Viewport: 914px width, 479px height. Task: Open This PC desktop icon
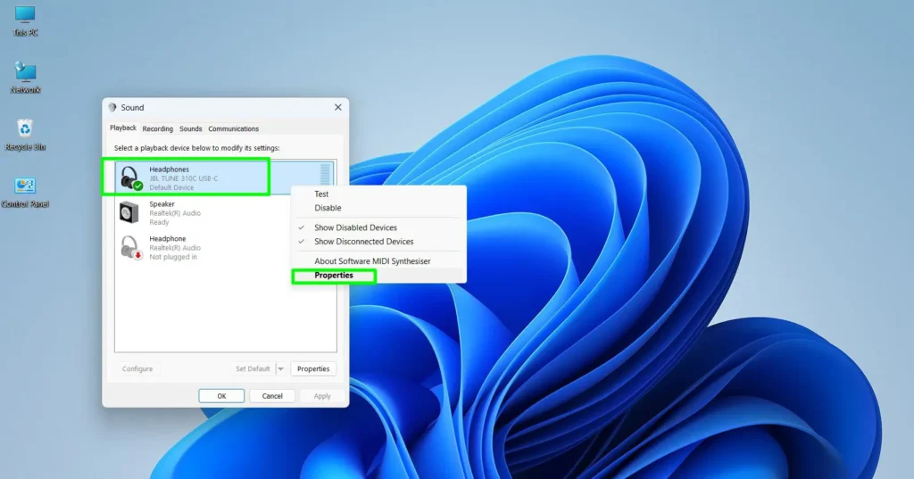(25, 21)
